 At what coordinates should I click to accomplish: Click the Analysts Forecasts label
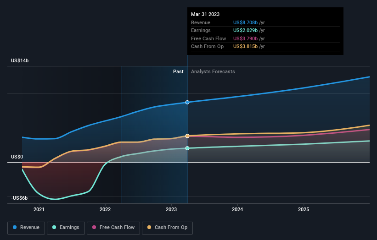pyautogui.click(x=213, y=71)
